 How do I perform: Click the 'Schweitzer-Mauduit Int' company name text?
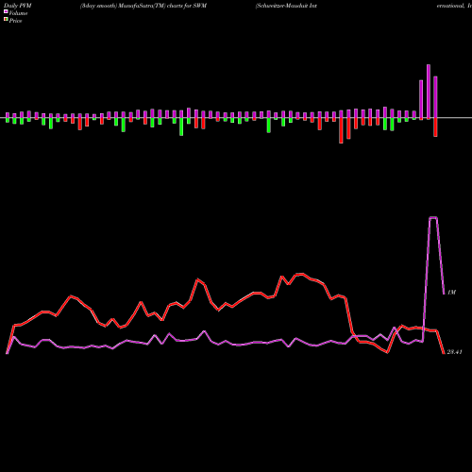coord(286,6)
